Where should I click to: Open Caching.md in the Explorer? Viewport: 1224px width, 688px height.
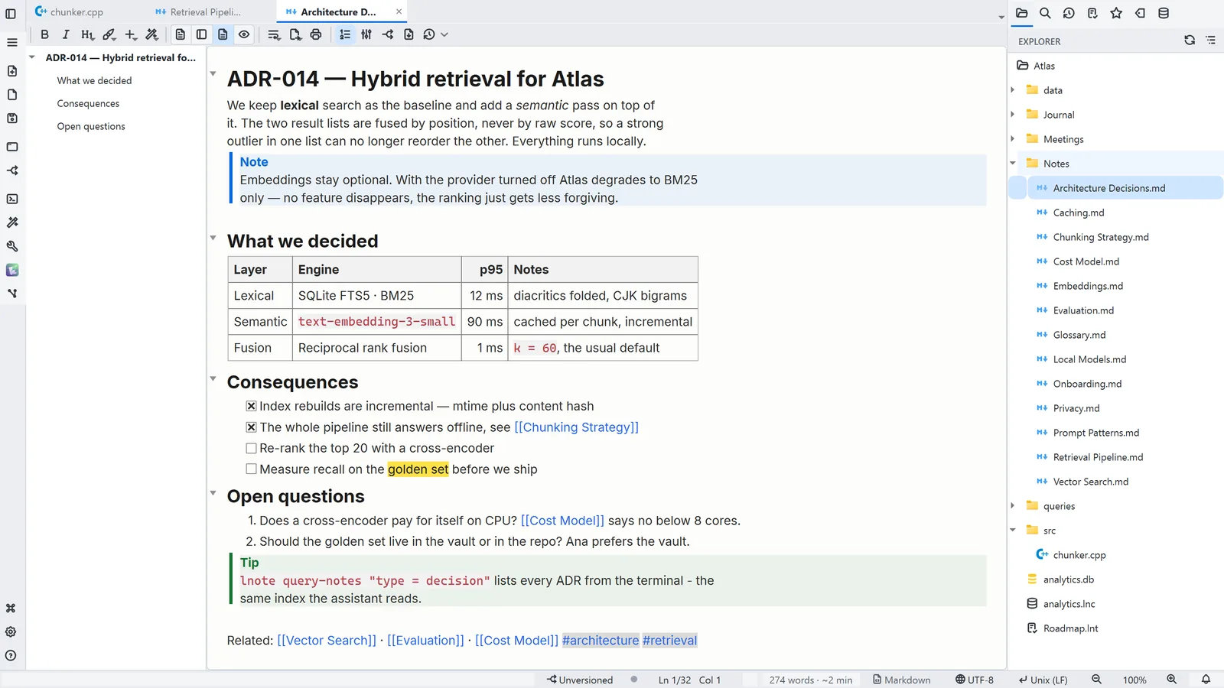pos(1078,213)
